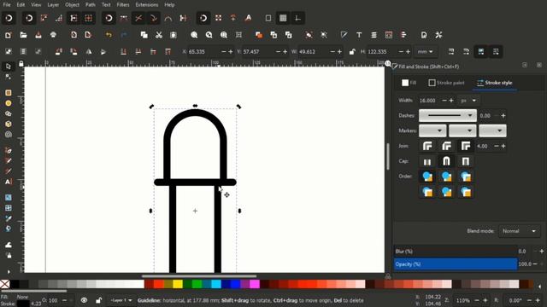The image size is (547, 307).
Task: Toggle guide lock at ruler corner
Action: pos(21,64)
